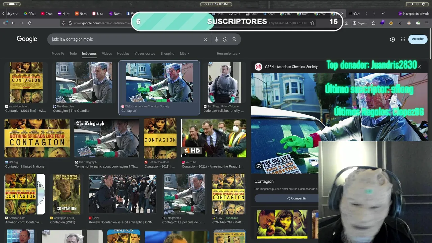Switch to the GitHub browser tab
Screen dimensions: 432x243
(234, 13)
